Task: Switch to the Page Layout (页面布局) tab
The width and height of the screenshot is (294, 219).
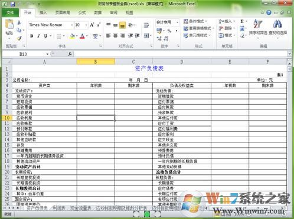Action: point(63,13)
